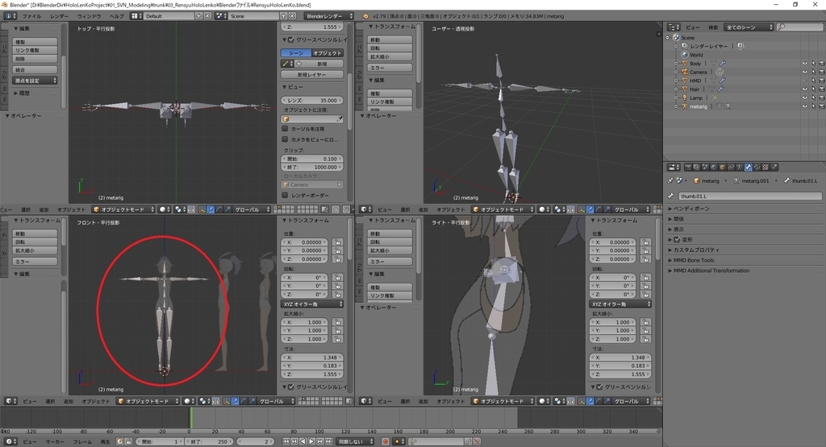Viewport: 826px width, 447px height.
Task: Click play animation button in timeline
Action: coord(312,441)
